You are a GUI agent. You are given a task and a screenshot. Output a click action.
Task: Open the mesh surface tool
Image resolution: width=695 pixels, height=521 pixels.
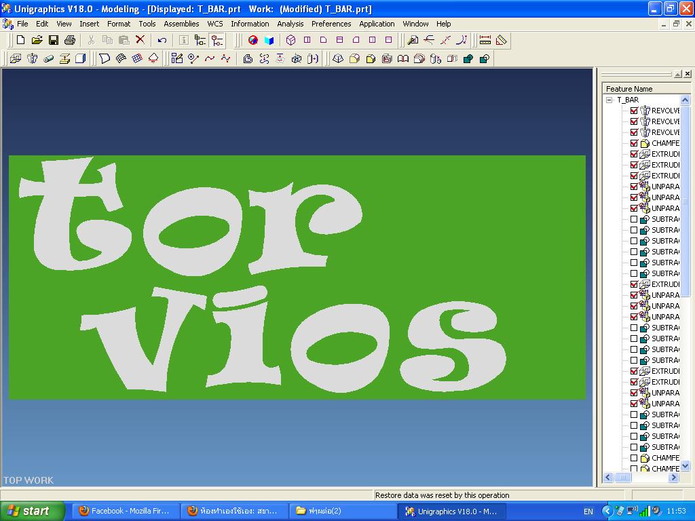[137, 58]
